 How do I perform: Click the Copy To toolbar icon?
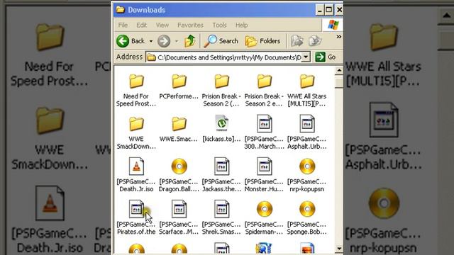pyautogui.click(x=315, y=41)
